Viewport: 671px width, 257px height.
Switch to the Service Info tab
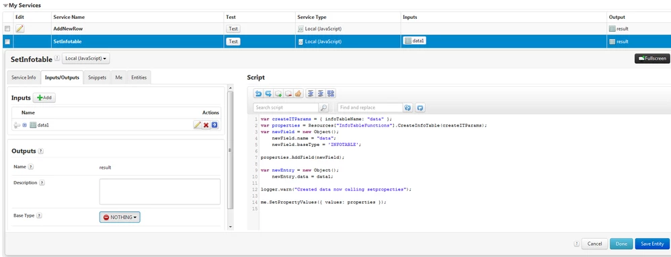point(24,77)
